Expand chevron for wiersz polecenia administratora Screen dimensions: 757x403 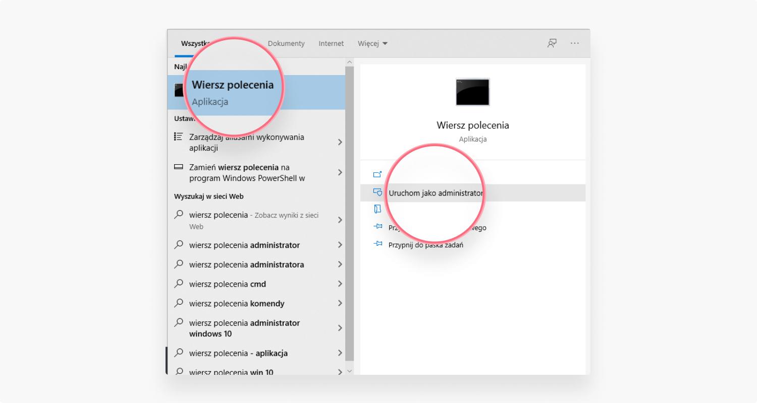click(340, 264)
